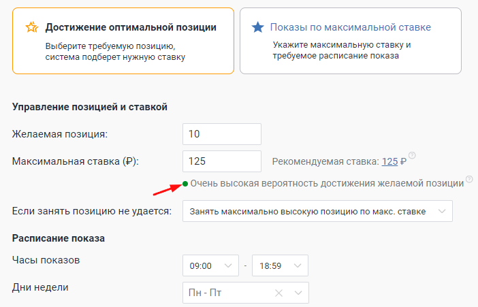Viewport: 478px width, 307px height.
Task: Focus the maximum bid field with 125
Action: (222, 161)
